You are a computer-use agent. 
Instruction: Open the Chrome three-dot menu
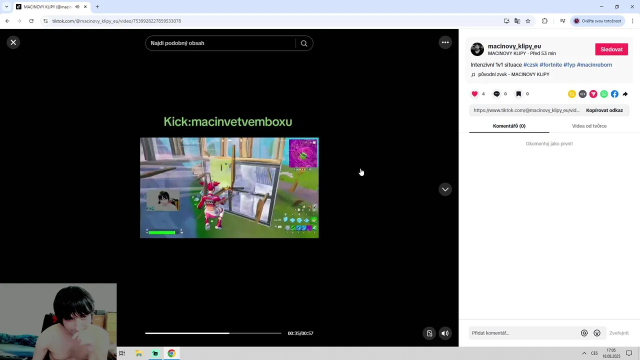[x=633, y=21]
